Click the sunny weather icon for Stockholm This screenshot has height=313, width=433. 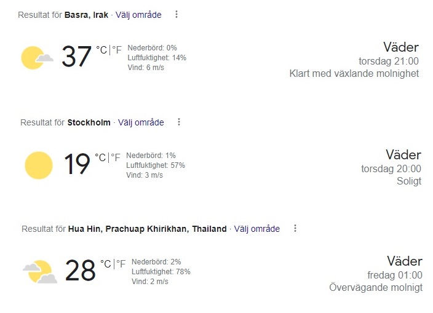[39, 165]
